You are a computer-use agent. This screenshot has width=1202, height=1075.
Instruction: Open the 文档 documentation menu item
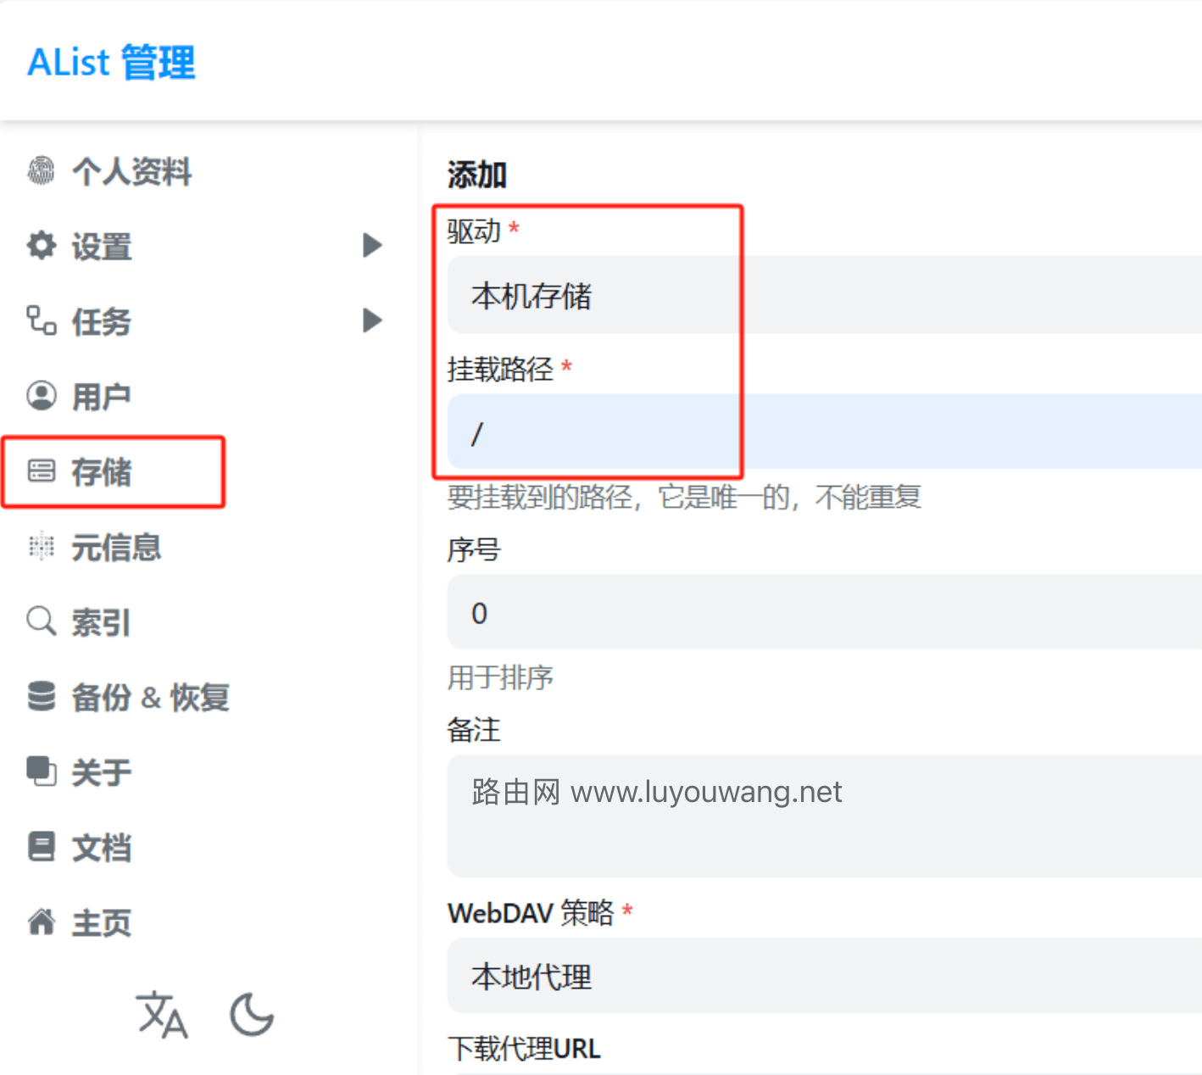(x=101, y=846)
